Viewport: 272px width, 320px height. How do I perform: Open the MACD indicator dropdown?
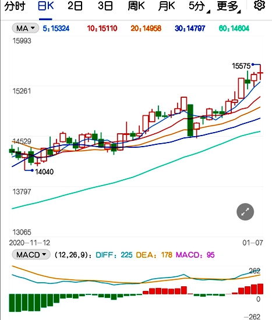[31, 255]
